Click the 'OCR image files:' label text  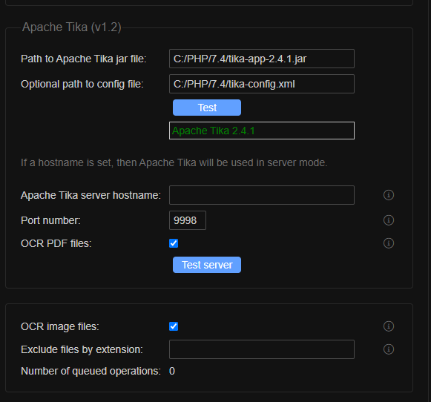click(x=60, y=326)
